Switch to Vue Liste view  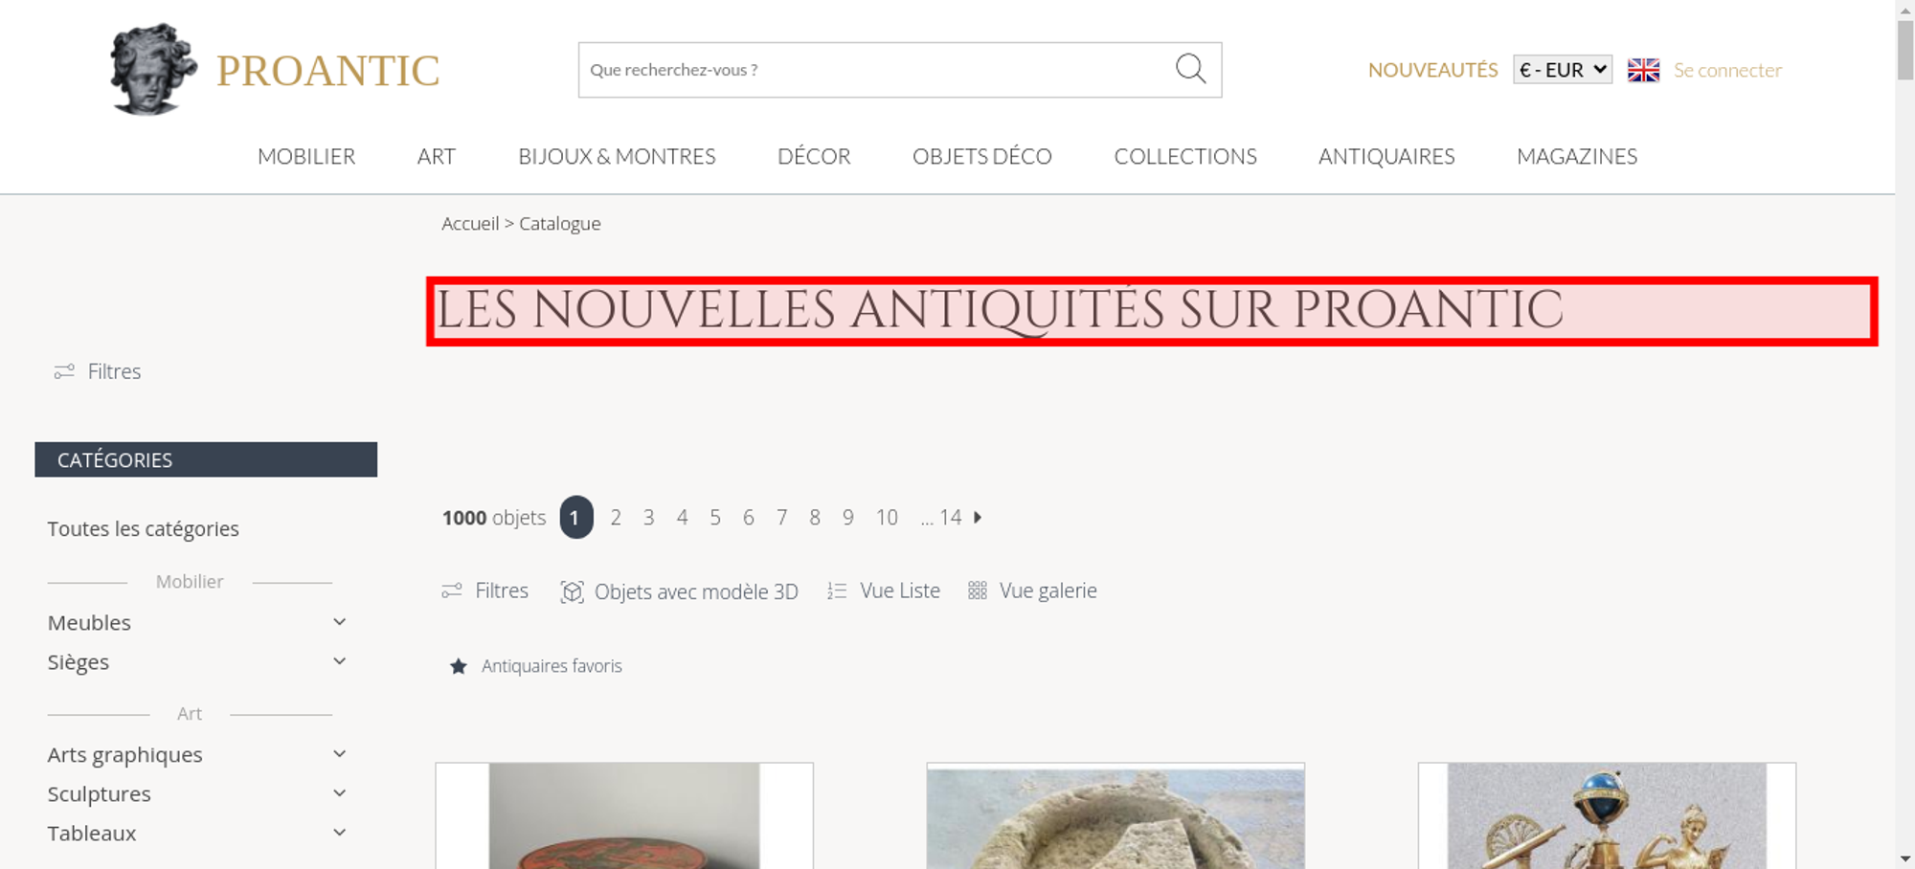(884, 590)
